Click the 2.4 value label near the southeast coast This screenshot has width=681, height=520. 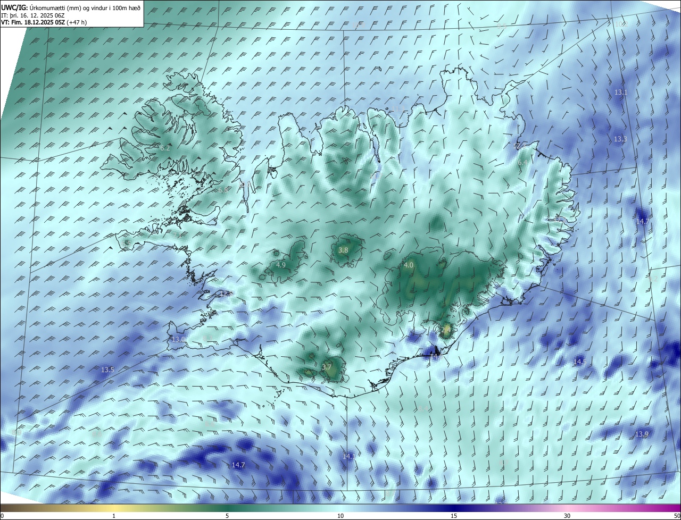[x=446, y=330]
